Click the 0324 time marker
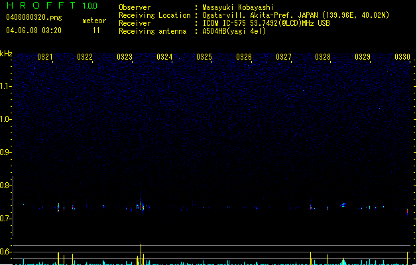This screenshot has height=265, width=417. (x=164, y=57)
